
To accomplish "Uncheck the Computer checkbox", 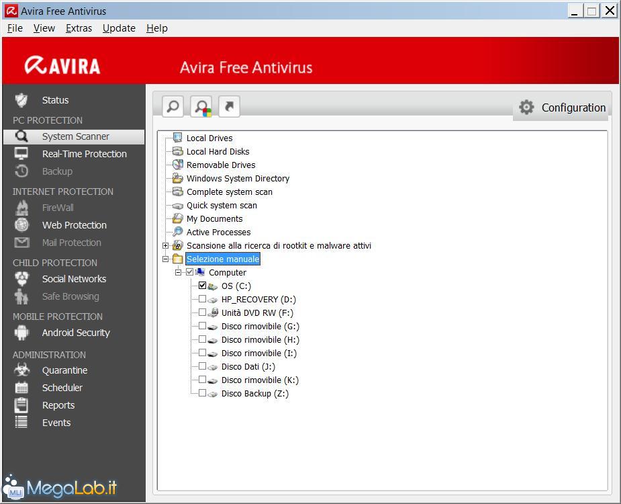I will pos(190,272).
